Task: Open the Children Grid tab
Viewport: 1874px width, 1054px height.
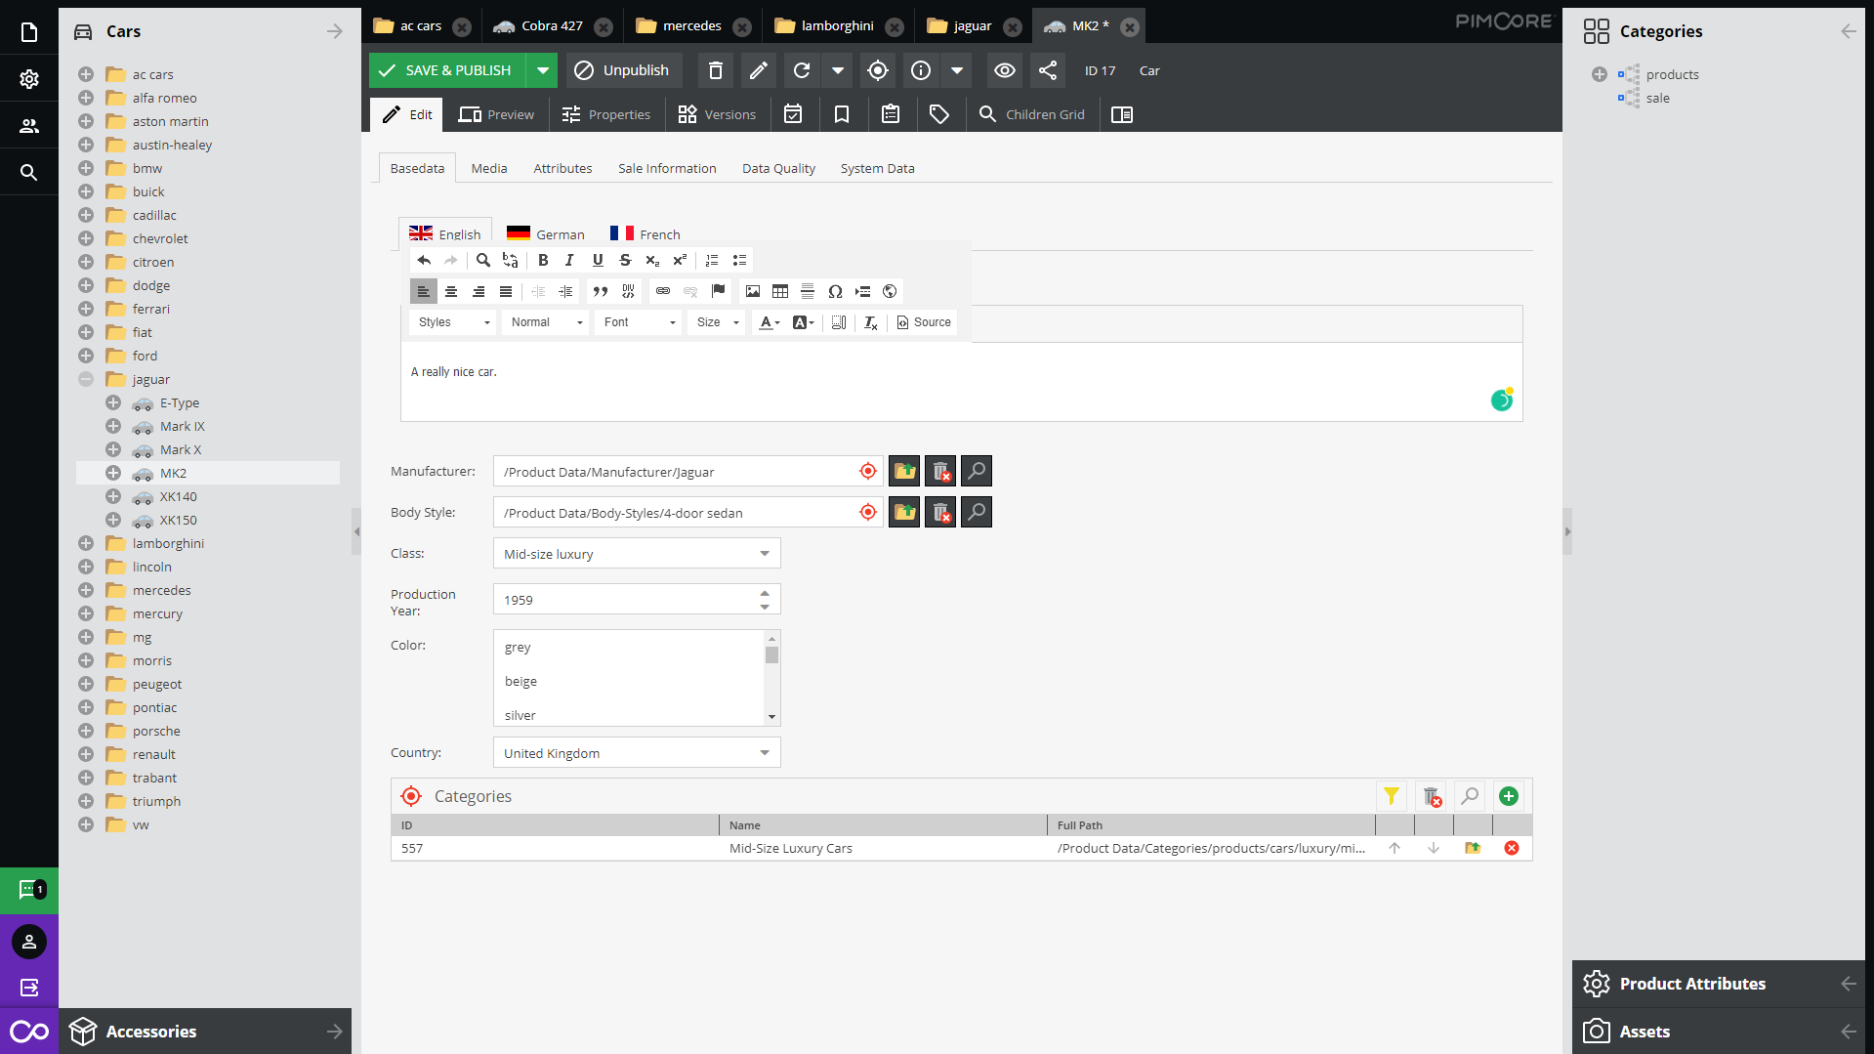Action: coord(1032,114)
